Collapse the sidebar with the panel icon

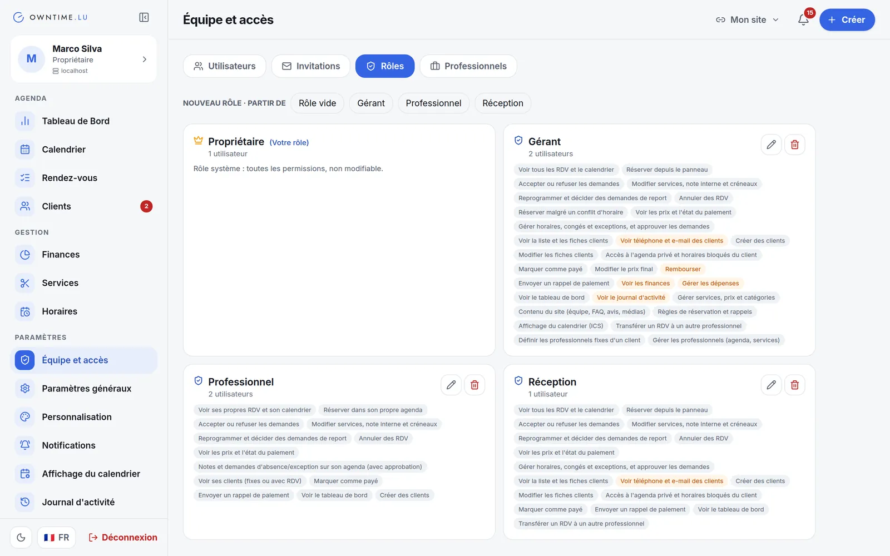tap(144, 17)
